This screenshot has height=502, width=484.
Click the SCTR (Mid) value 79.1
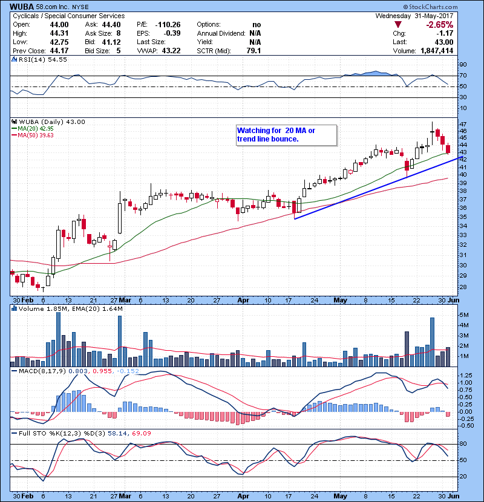pos(253,51)
